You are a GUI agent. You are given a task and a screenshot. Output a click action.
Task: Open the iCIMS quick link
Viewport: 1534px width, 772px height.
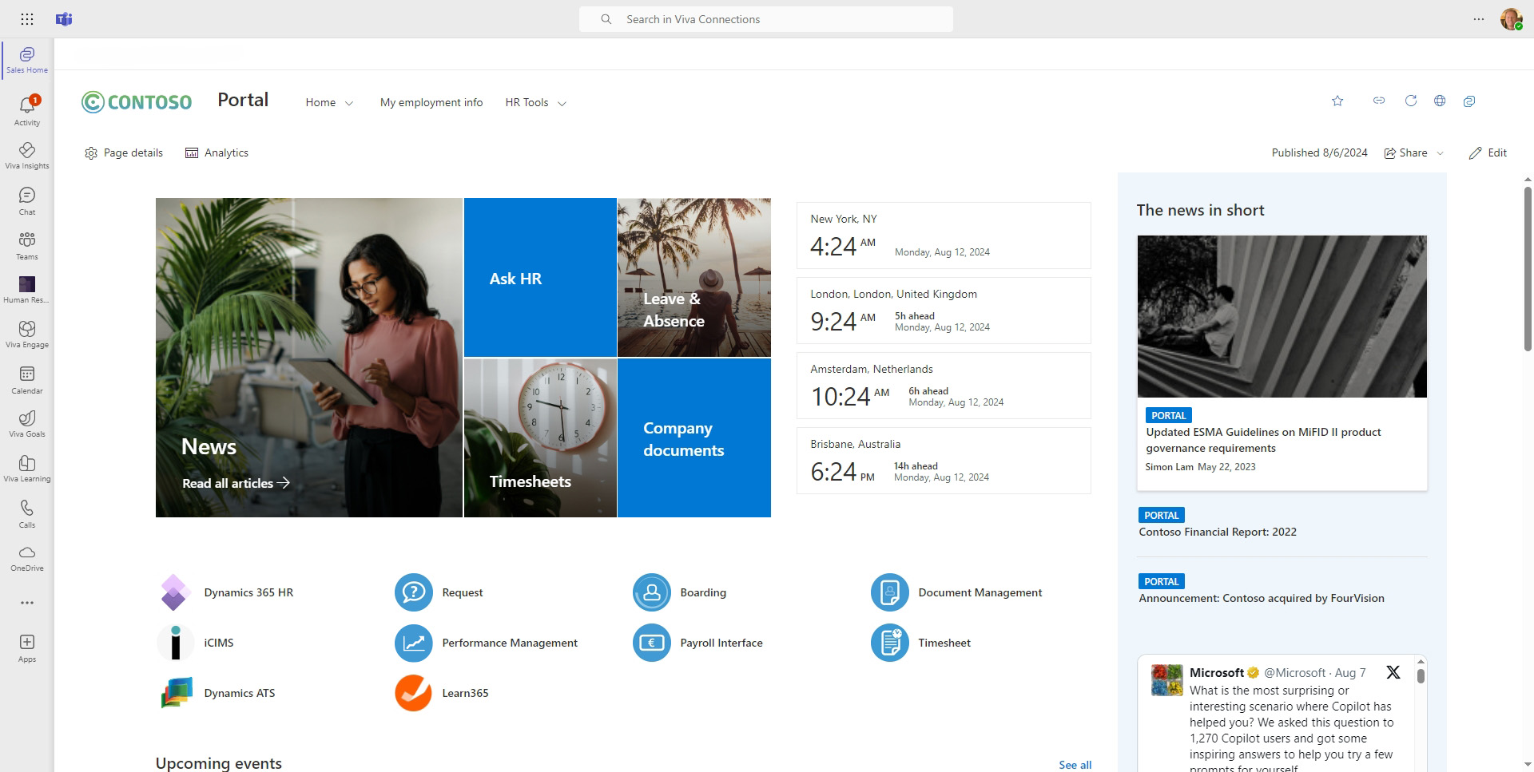(197, 643)
